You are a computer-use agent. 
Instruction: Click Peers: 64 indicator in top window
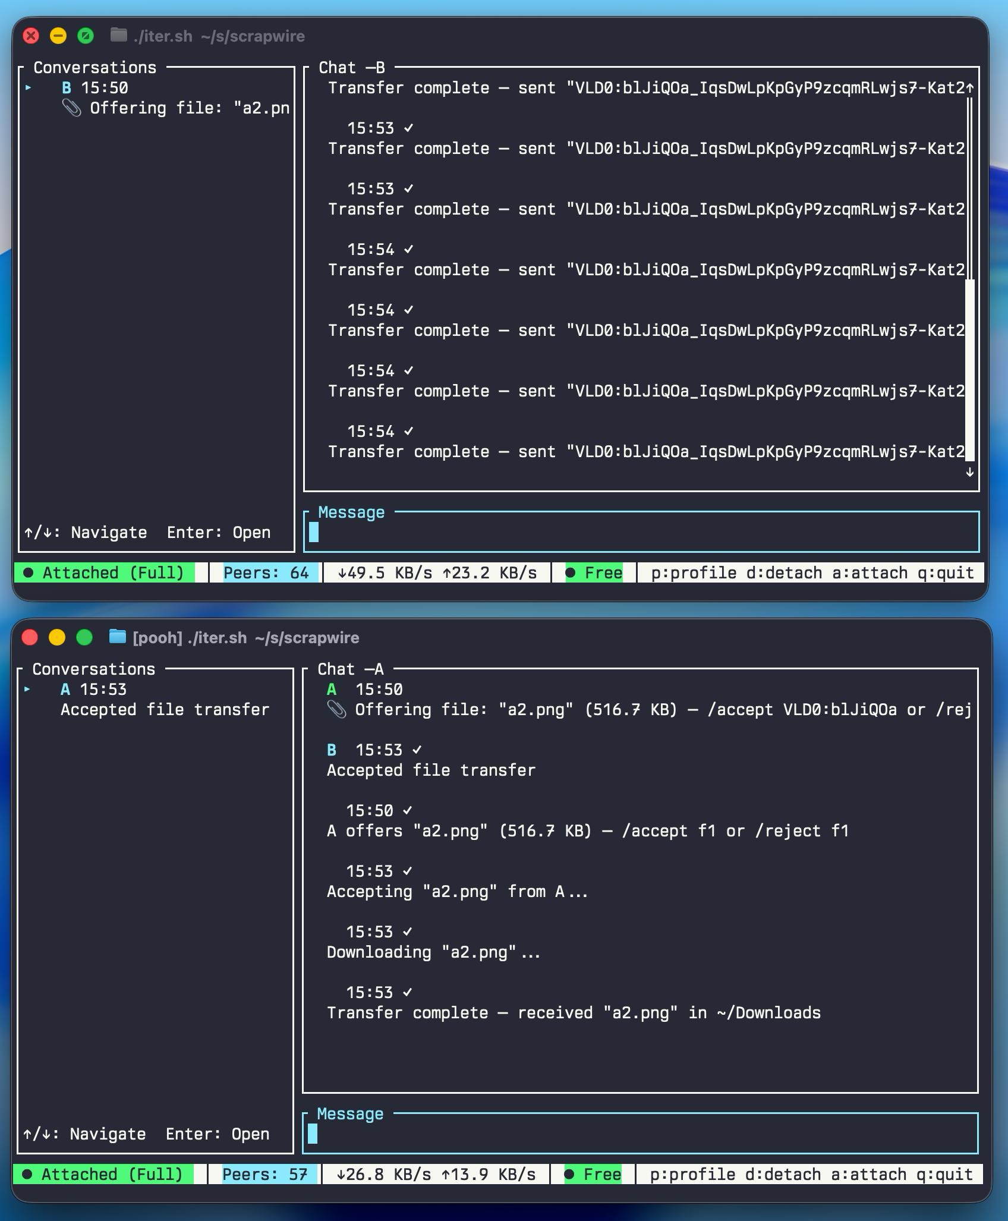266,573
